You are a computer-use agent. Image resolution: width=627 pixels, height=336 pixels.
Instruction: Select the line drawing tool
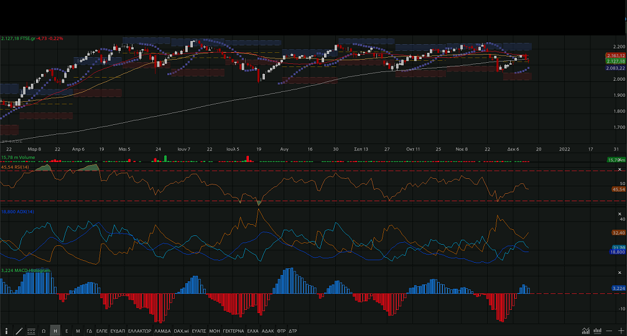19,331
